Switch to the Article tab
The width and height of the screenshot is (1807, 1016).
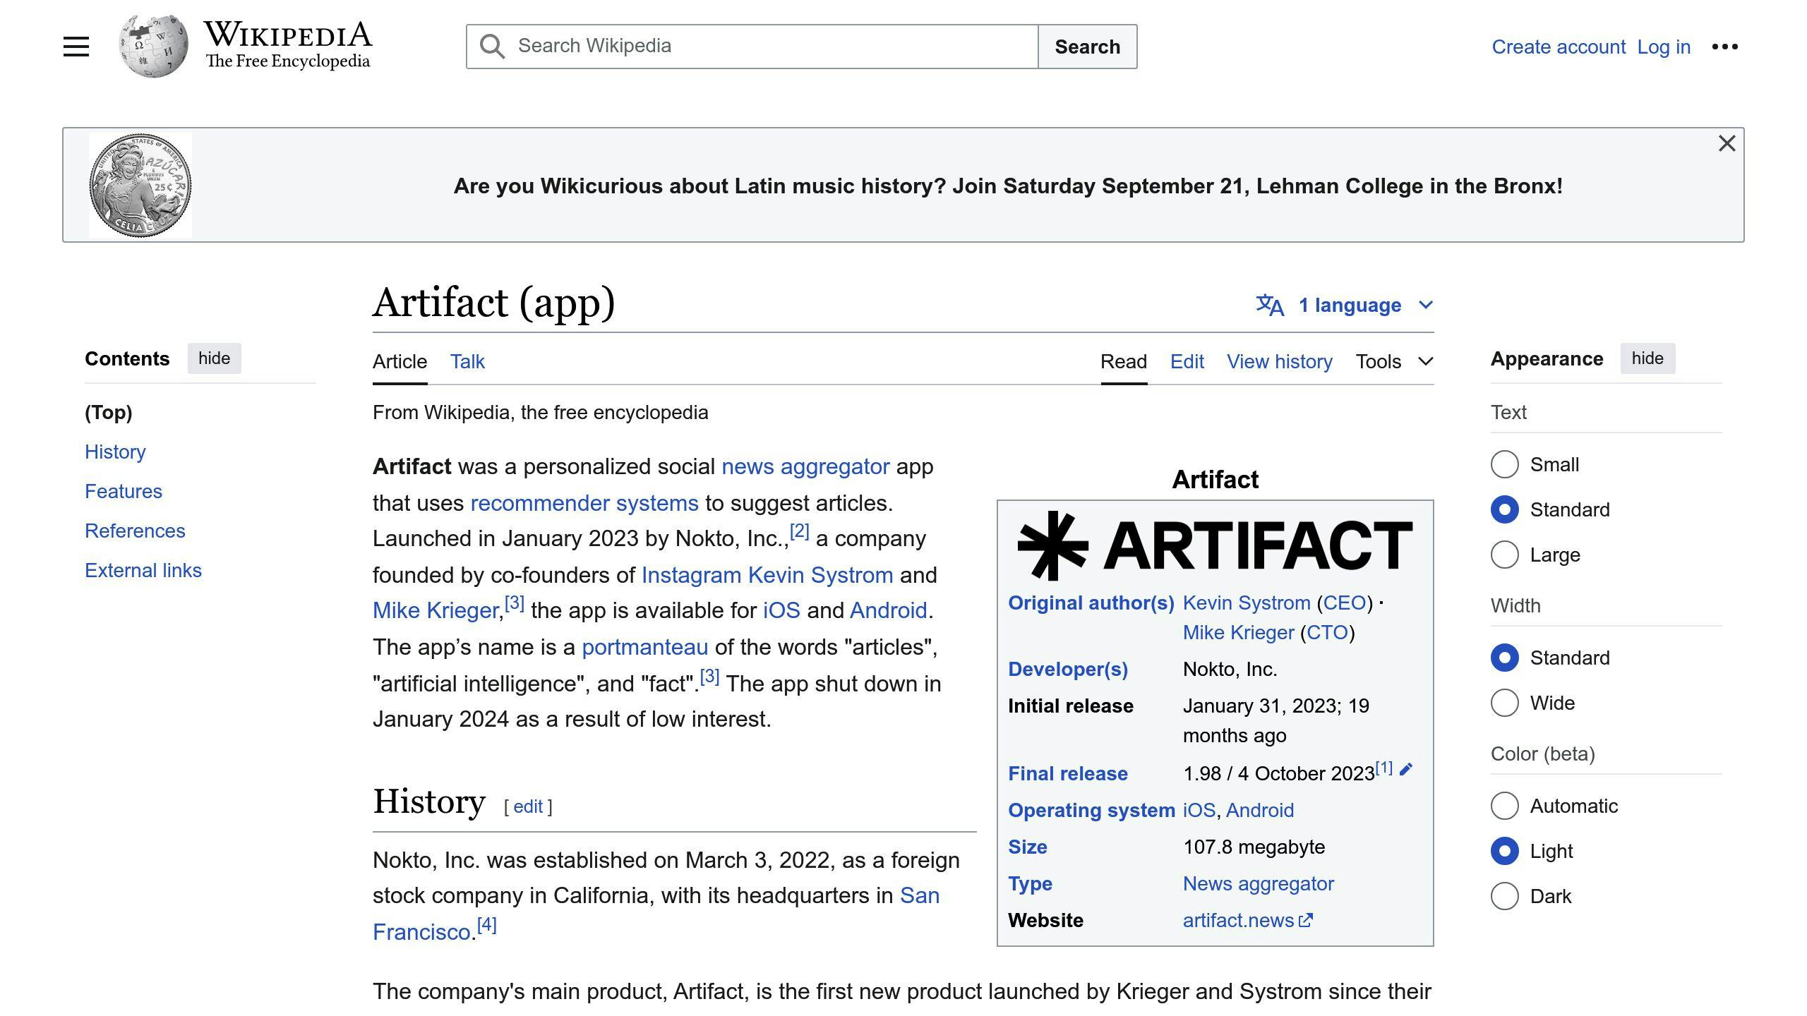(400, 361)
